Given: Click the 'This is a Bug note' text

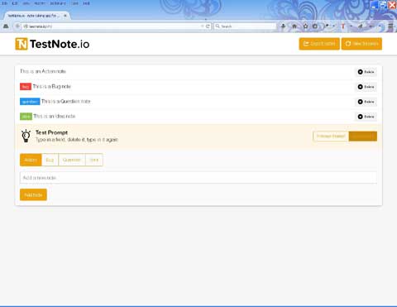Looking at the screenshot, I should tap(52, 86).
